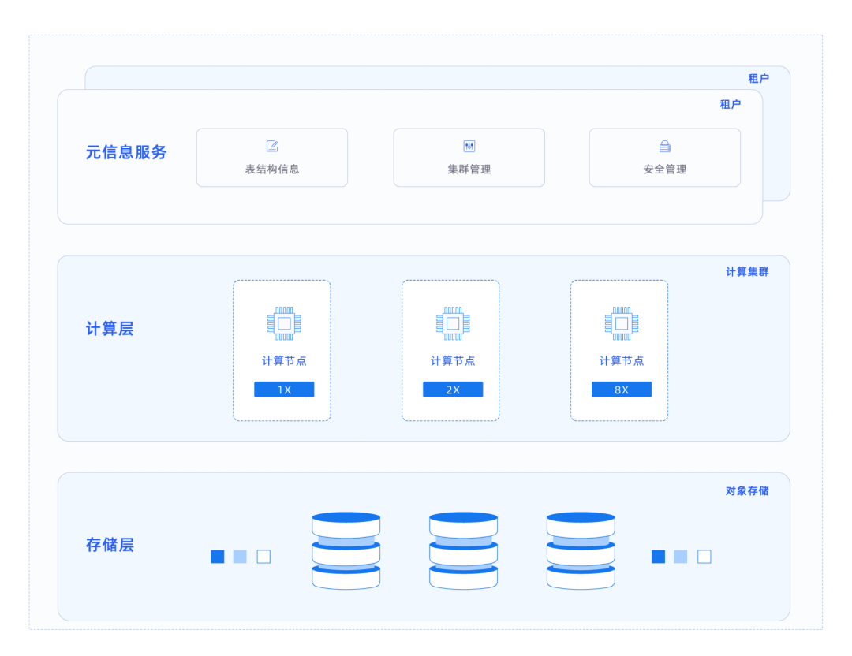852x656 pixels.
Task: Select the 1X compute node badge
Action: (284, 389)
